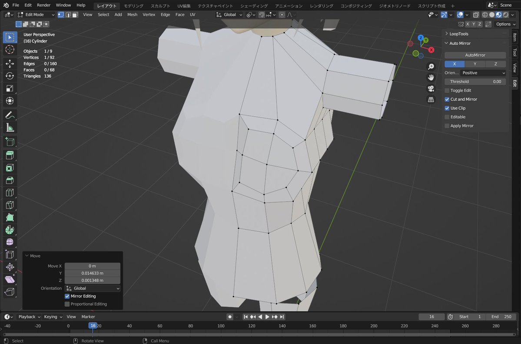Activate the Loop Cut tool
The height and width of the screenshot is (344, 521).
10,193
